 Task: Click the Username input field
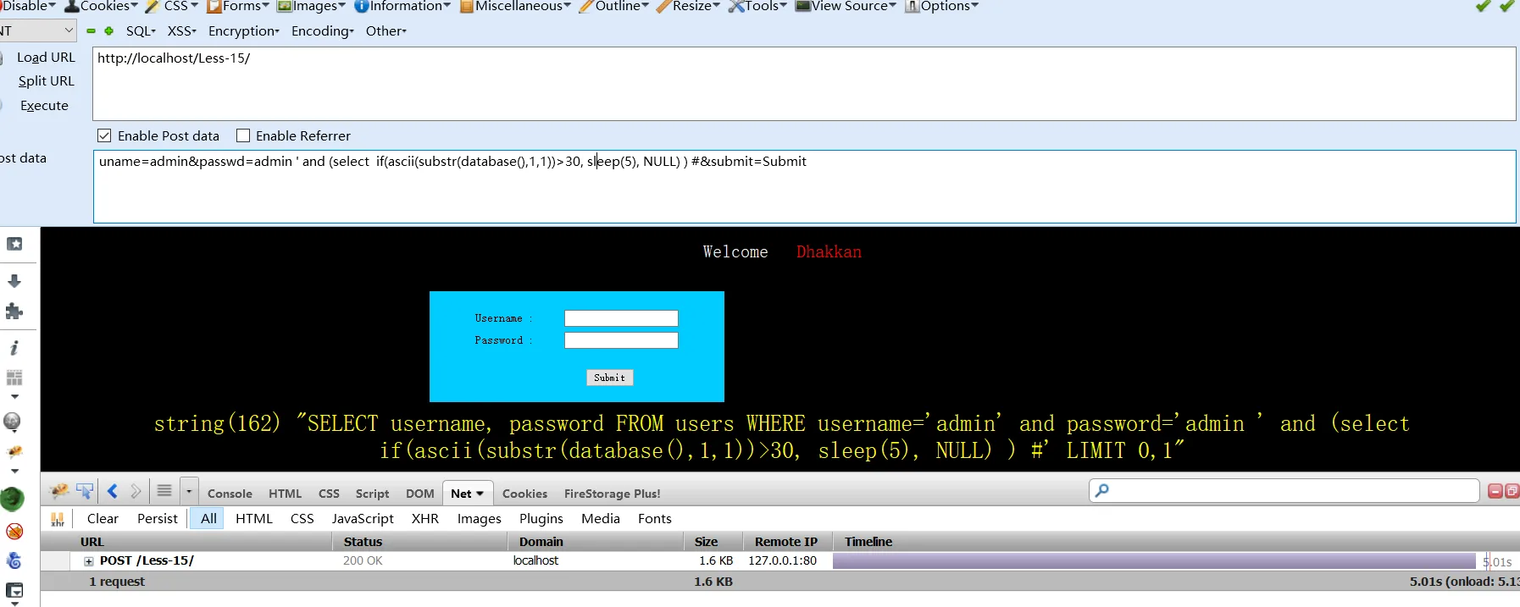tap(621, 318)
